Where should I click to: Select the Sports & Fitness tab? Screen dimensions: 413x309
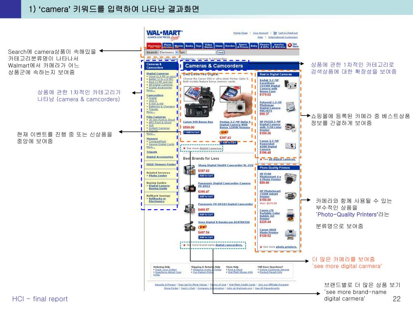243,46
